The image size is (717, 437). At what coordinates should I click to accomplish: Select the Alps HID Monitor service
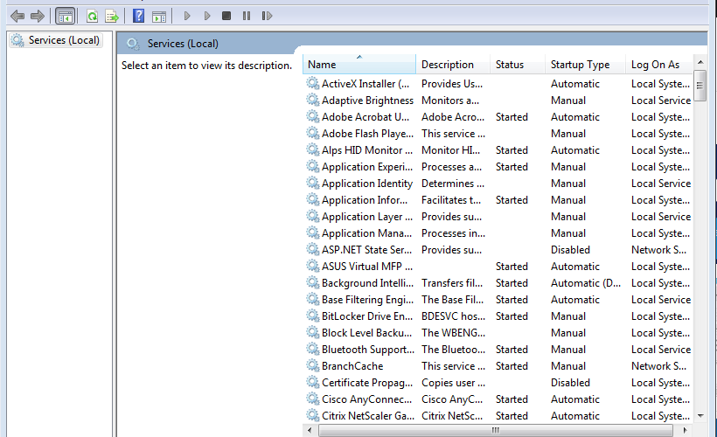point(366,150)
